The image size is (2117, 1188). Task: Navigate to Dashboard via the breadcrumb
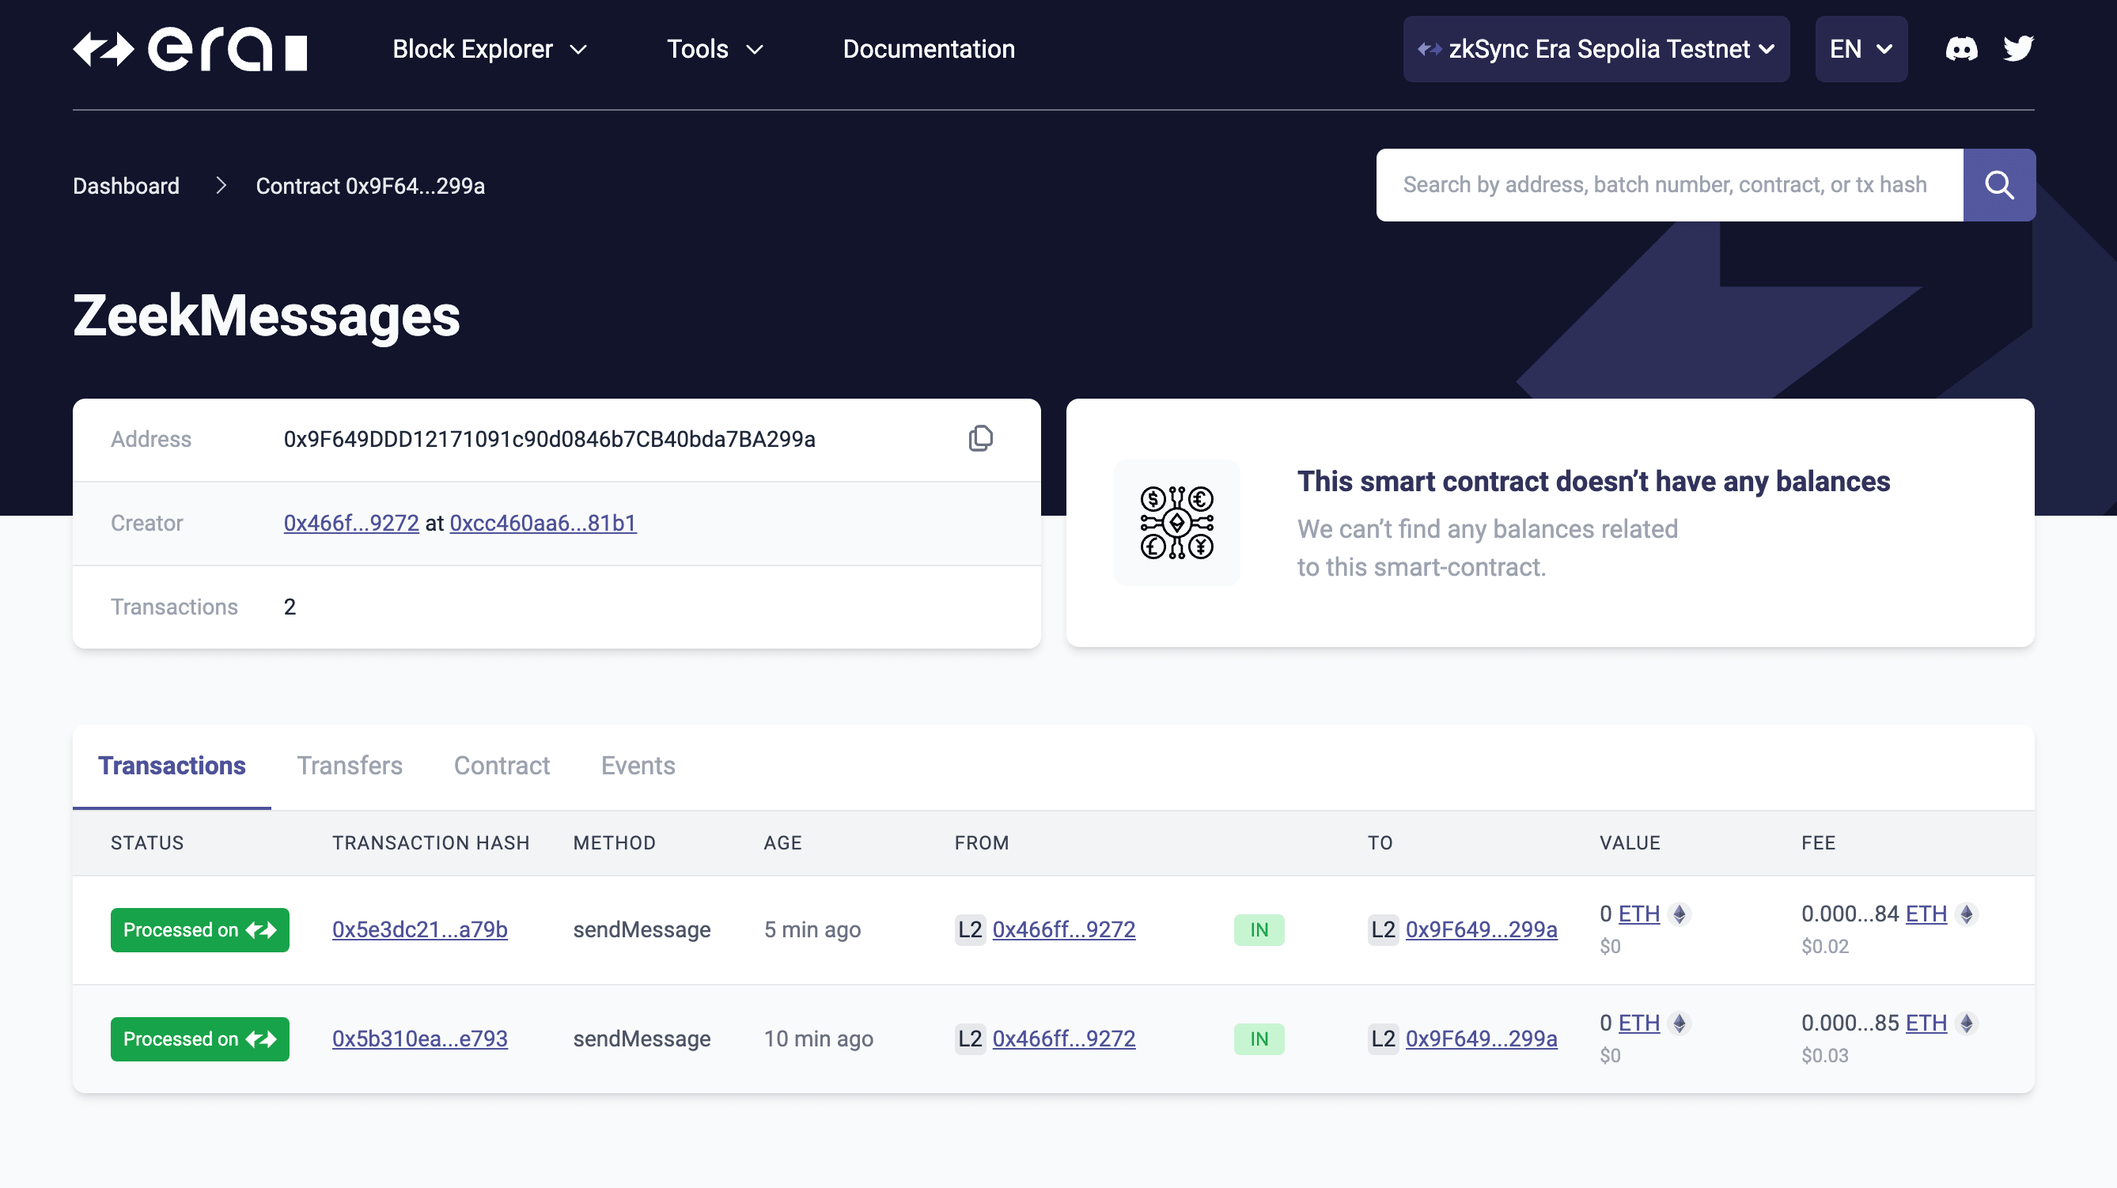(126, 186)
